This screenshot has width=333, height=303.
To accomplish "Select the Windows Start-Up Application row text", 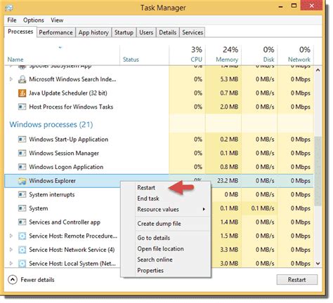I will pos(69,140).
